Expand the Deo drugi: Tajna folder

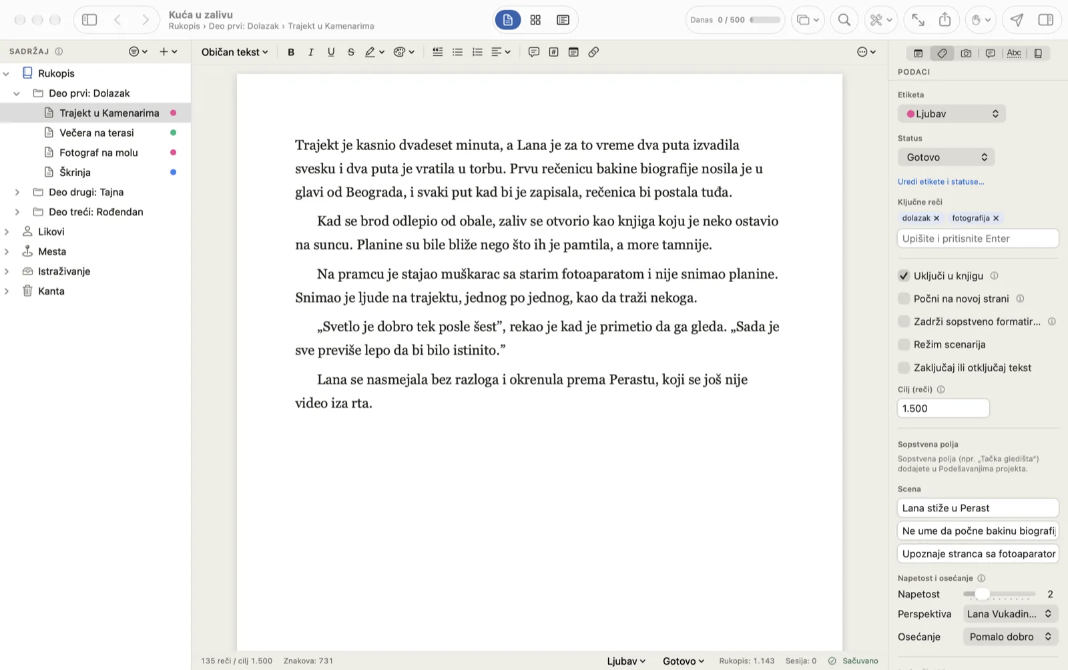pyautogui.click(x=17, y=192)
